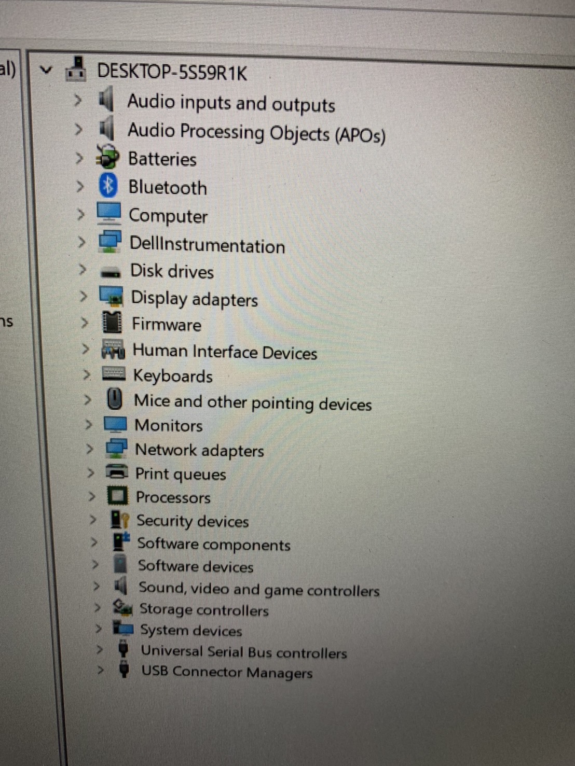Viewport: 575px width, 766px height.
Task: Select the Print queues label
Action: pyautogui.click(x=181, y=474)
